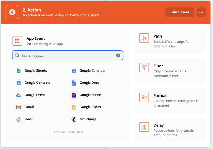Select the Filter title text
Image resolution: width=213 pixels, height=149 pixels.
[158, 66]
